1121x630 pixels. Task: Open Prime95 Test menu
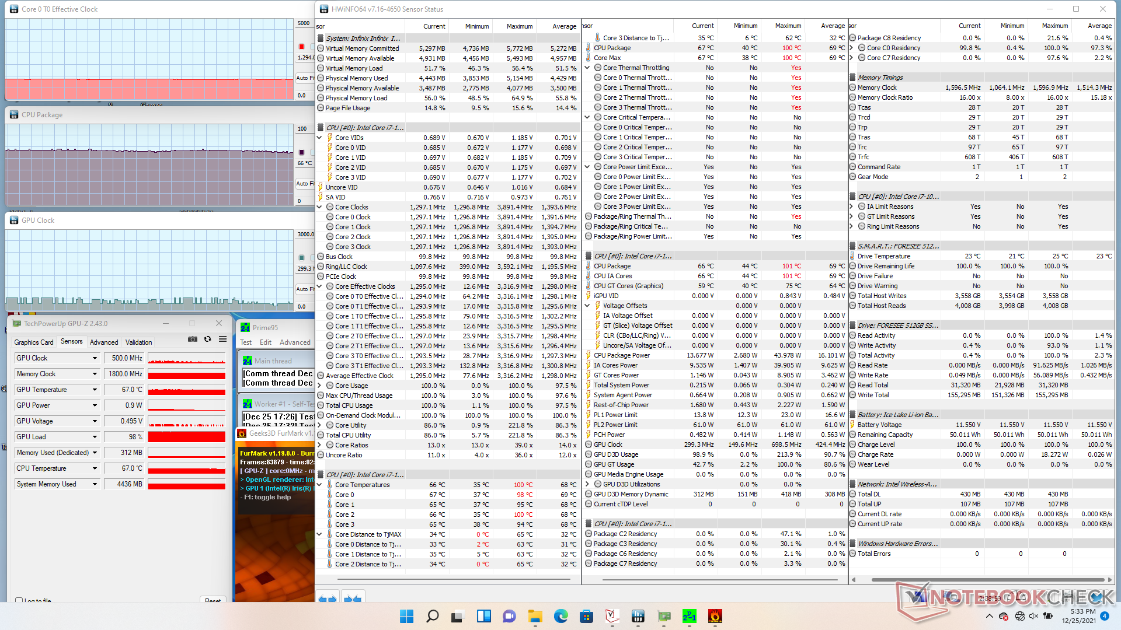(x=246, y=342)
